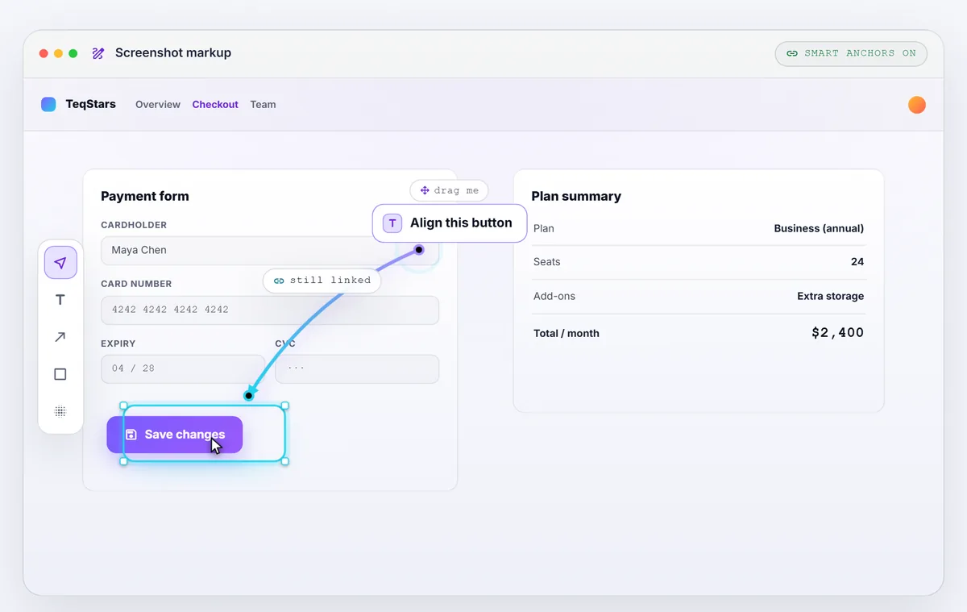Click the Plan summary heading
Image resolution: width=967 pixels, height=612 pixels.
point(576,196)
